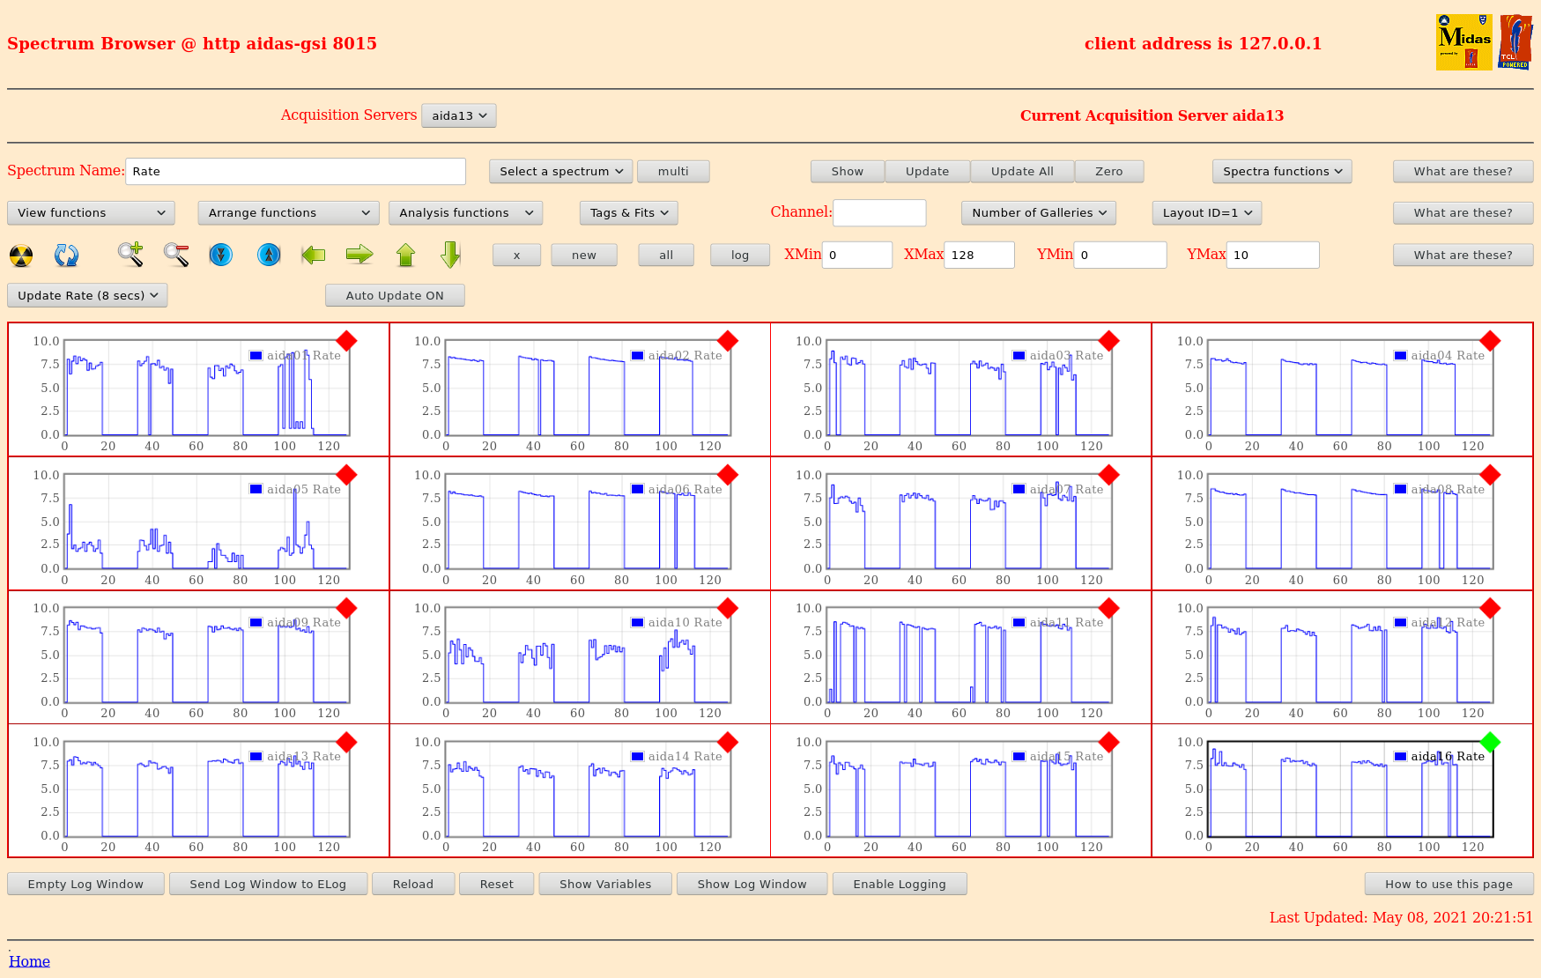The width and height of the screenshot is (1541, 978).
Task: Zoom out with the magnifier minus icon
Action: 176,255
